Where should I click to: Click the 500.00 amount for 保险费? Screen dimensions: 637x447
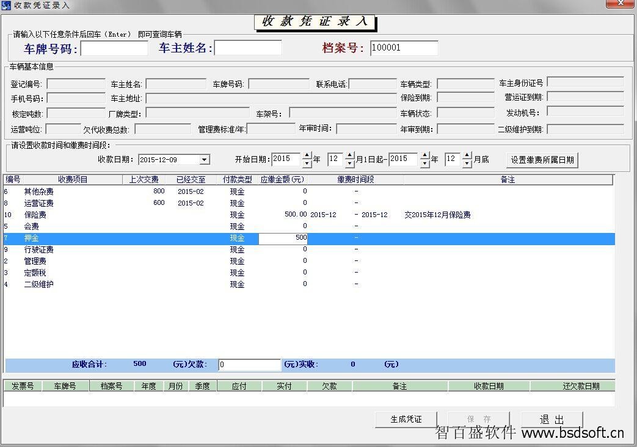(x=296, y=214)
